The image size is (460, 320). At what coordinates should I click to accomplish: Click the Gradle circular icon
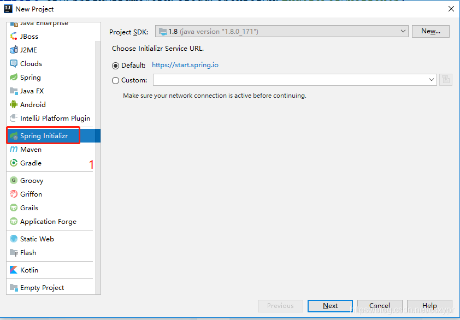14,163
